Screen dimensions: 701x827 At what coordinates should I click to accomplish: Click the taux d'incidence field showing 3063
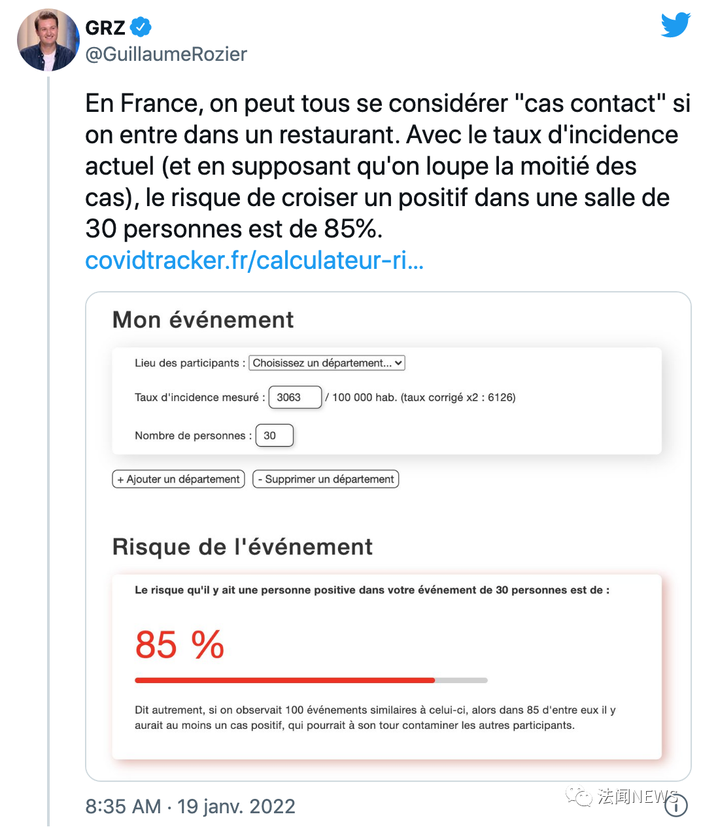tap(295, 397)
